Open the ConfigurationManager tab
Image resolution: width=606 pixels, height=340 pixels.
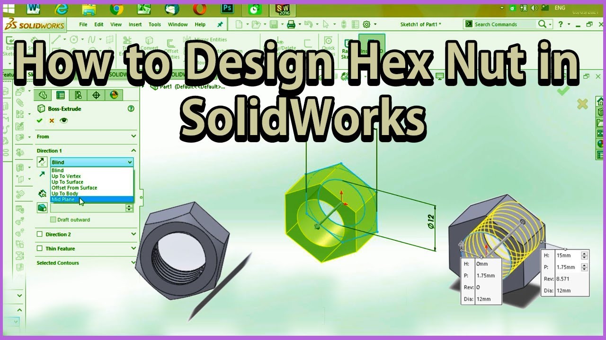click(78, 95)
